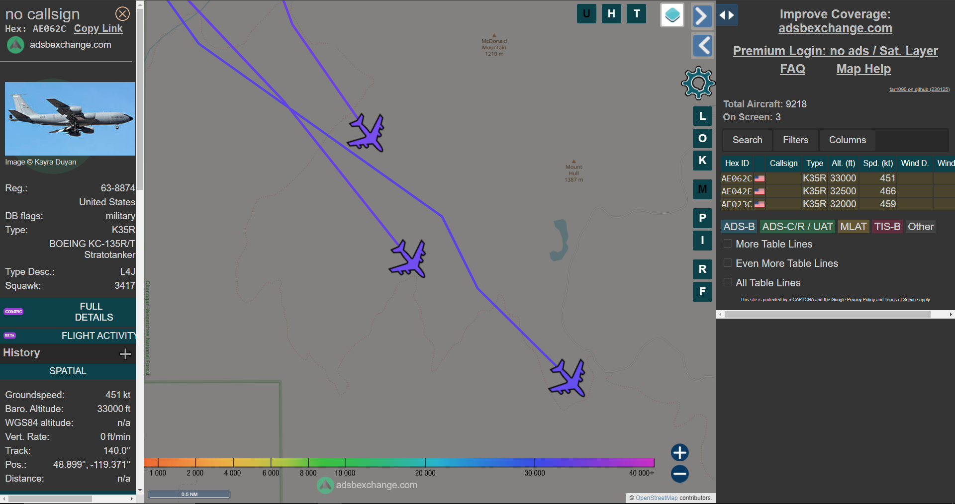Select table row AE062C
This screenshot has width=955, height=504.
(x=838, y=178)
